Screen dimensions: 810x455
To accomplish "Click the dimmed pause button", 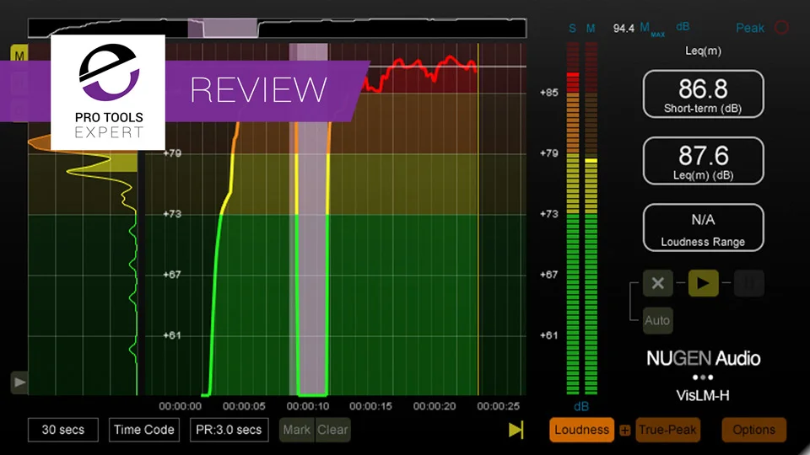I will click(x=748, y=283).
